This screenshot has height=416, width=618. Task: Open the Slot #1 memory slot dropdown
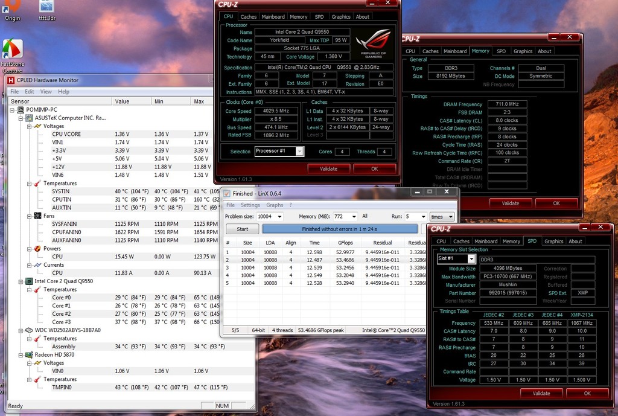click(457, 258)
